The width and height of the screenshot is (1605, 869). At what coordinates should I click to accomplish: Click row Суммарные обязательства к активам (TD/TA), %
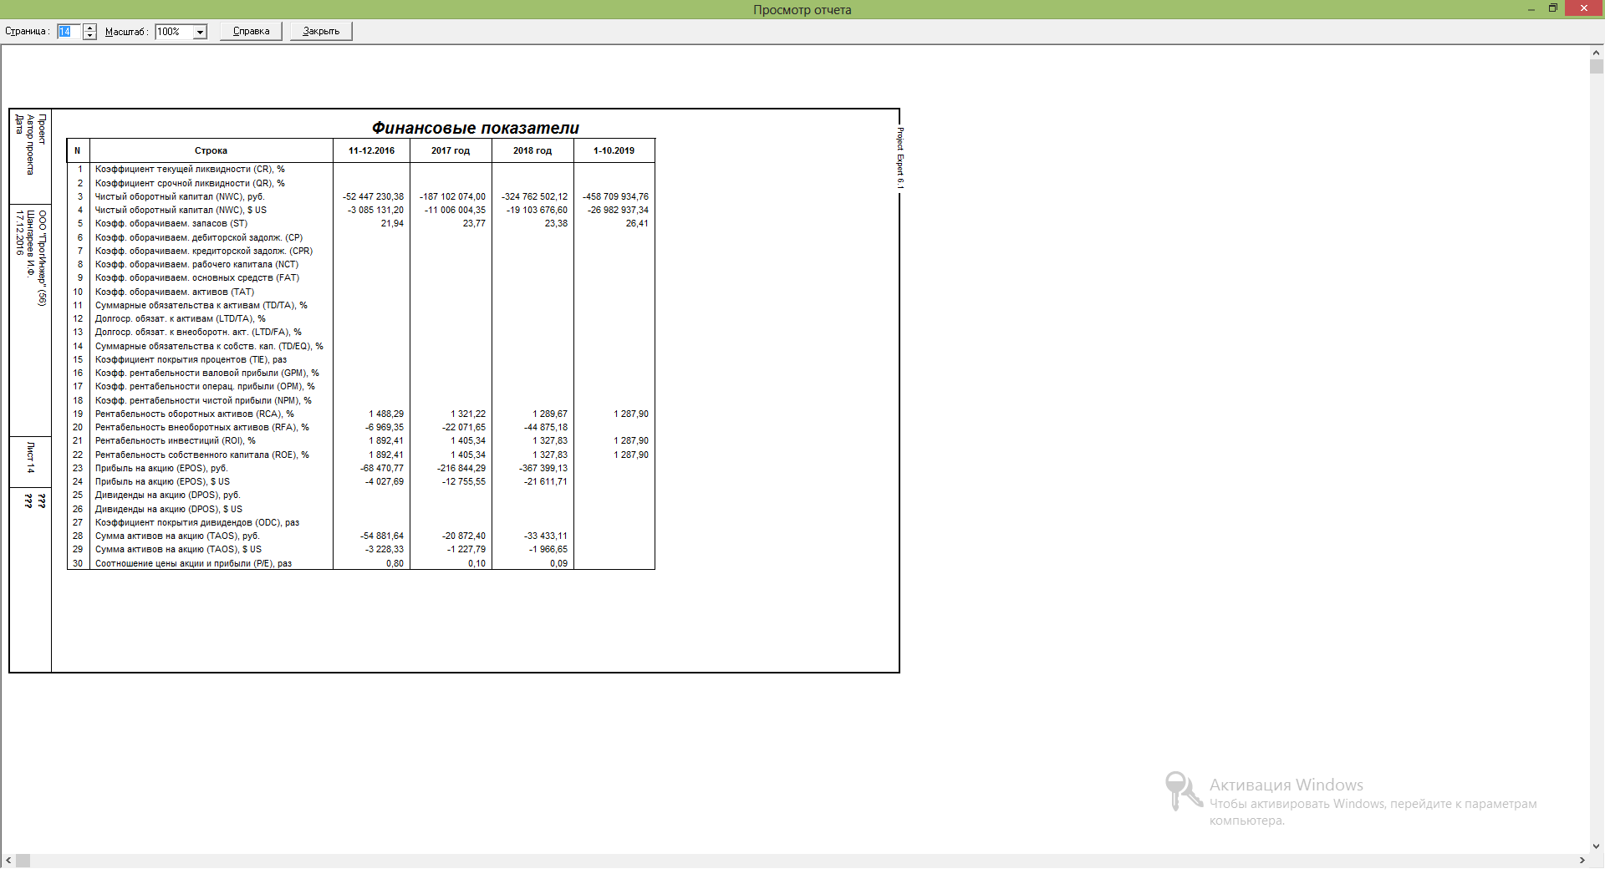360,305
